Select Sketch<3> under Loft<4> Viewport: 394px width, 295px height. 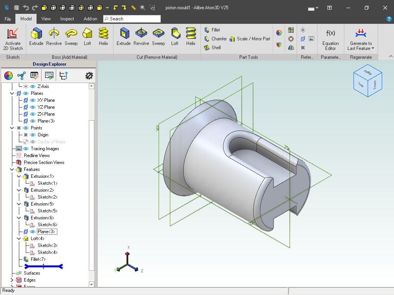click(47, 245)
